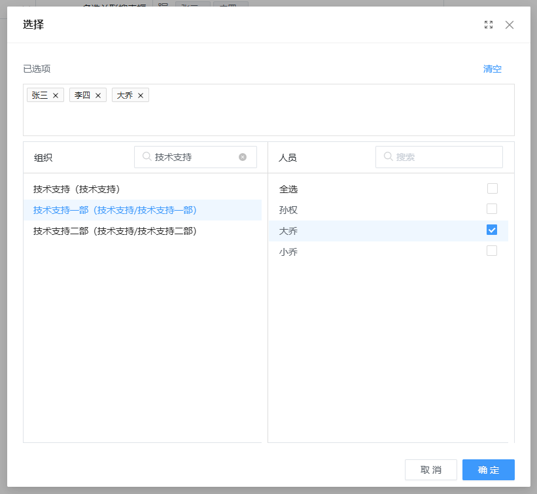Remove the 大乔 tag
This screenshot has height=494, width=537.
click(141, 96)
